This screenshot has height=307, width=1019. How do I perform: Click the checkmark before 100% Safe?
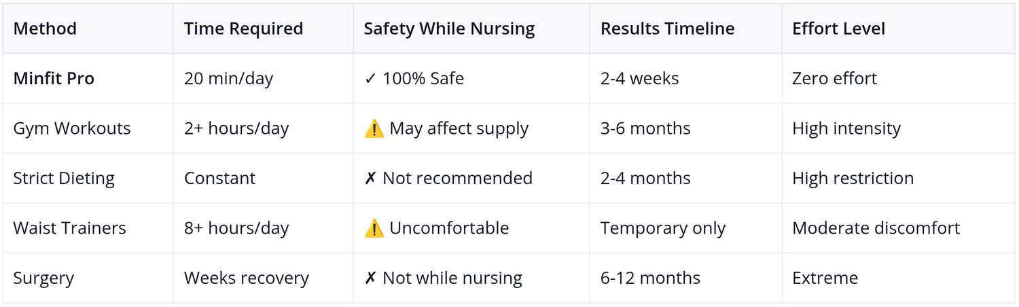coord(370,79)
